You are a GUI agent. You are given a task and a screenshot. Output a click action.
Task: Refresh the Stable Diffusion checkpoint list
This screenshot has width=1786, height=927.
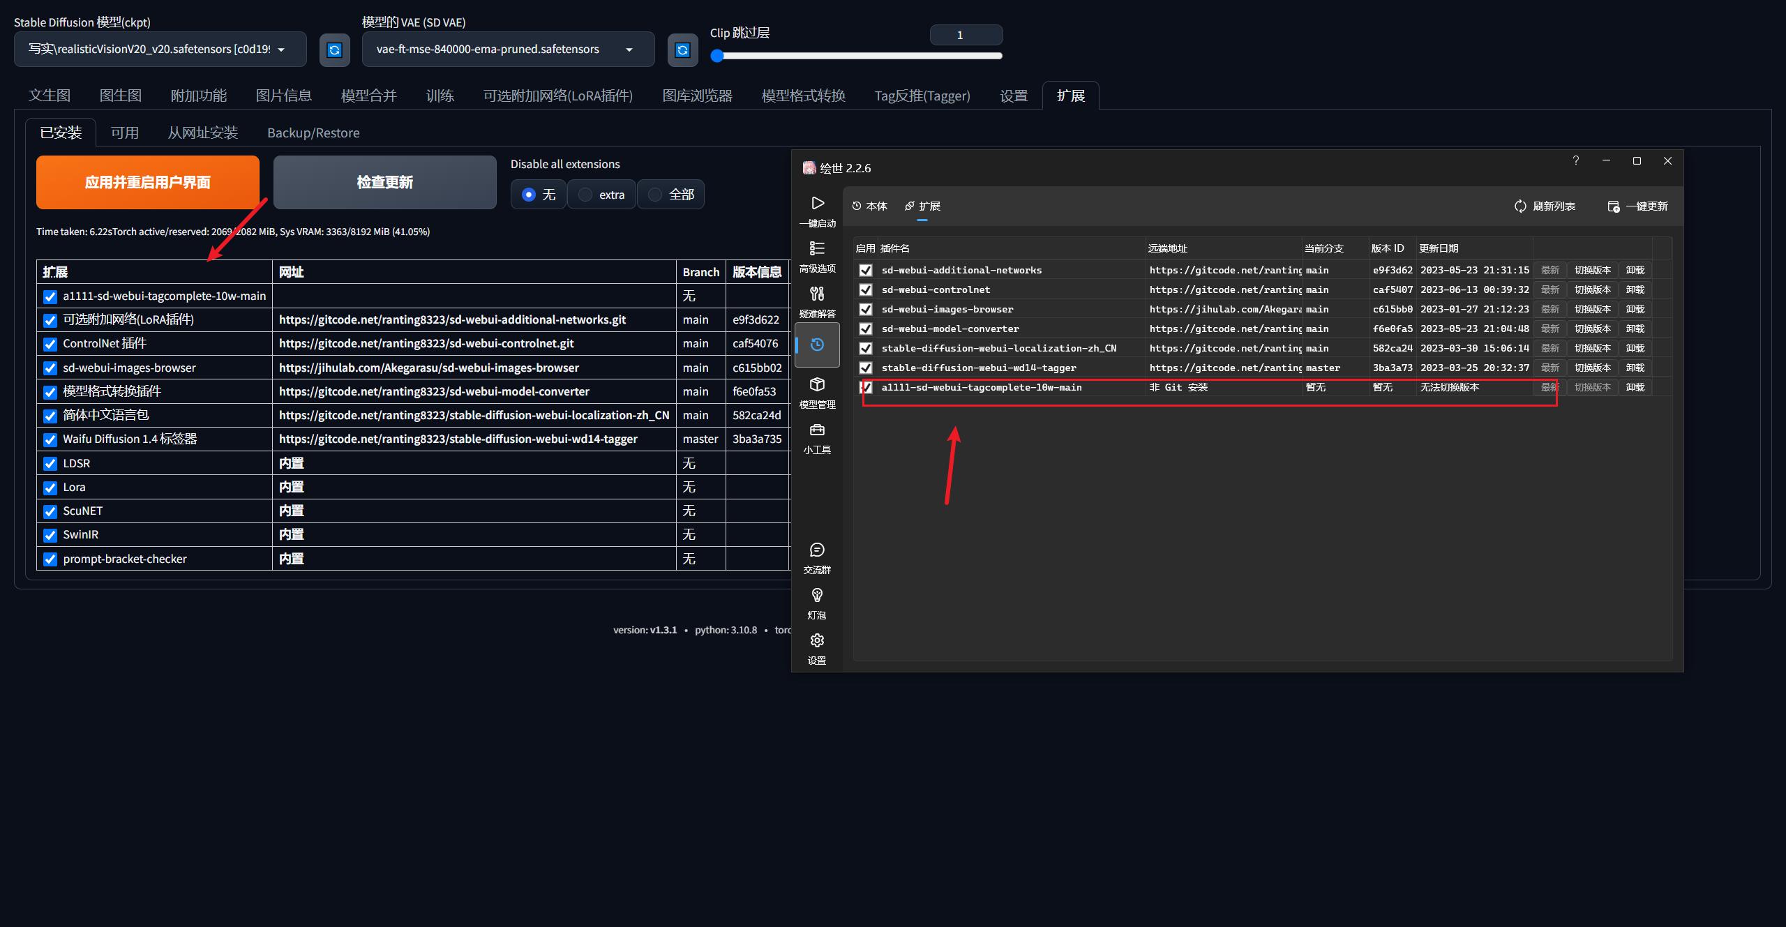click(334, 50)
